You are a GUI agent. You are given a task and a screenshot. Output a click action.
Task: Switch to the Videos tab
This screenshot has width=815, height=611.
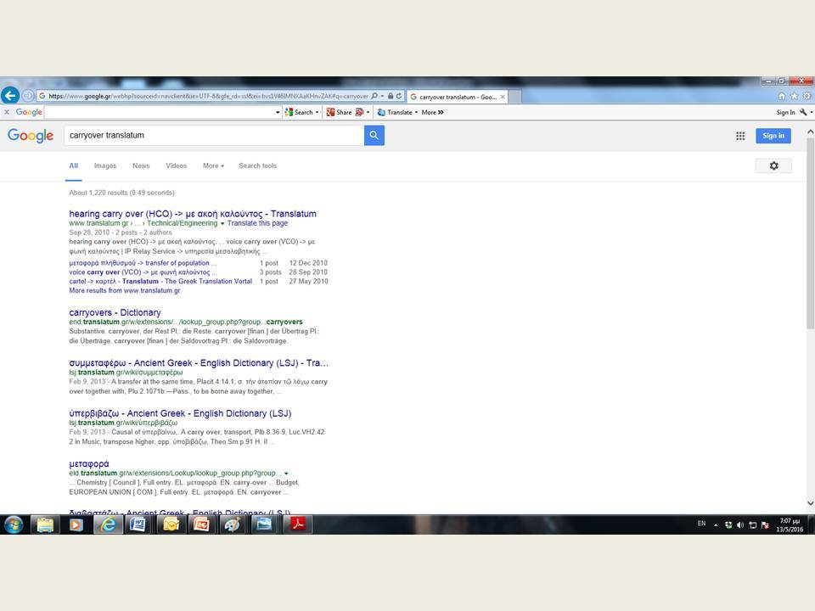(x=177, y=165)
